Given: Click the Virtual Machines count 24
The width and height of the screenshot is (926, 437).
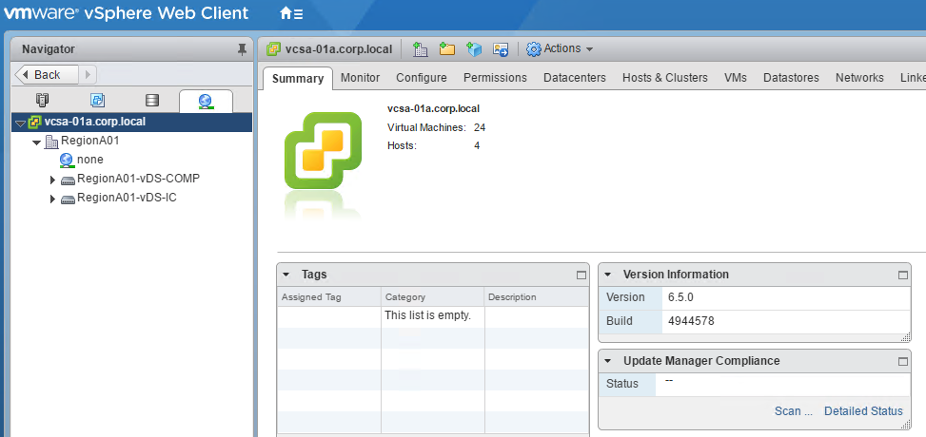Looking at the screenshot, I should [480, 127].
